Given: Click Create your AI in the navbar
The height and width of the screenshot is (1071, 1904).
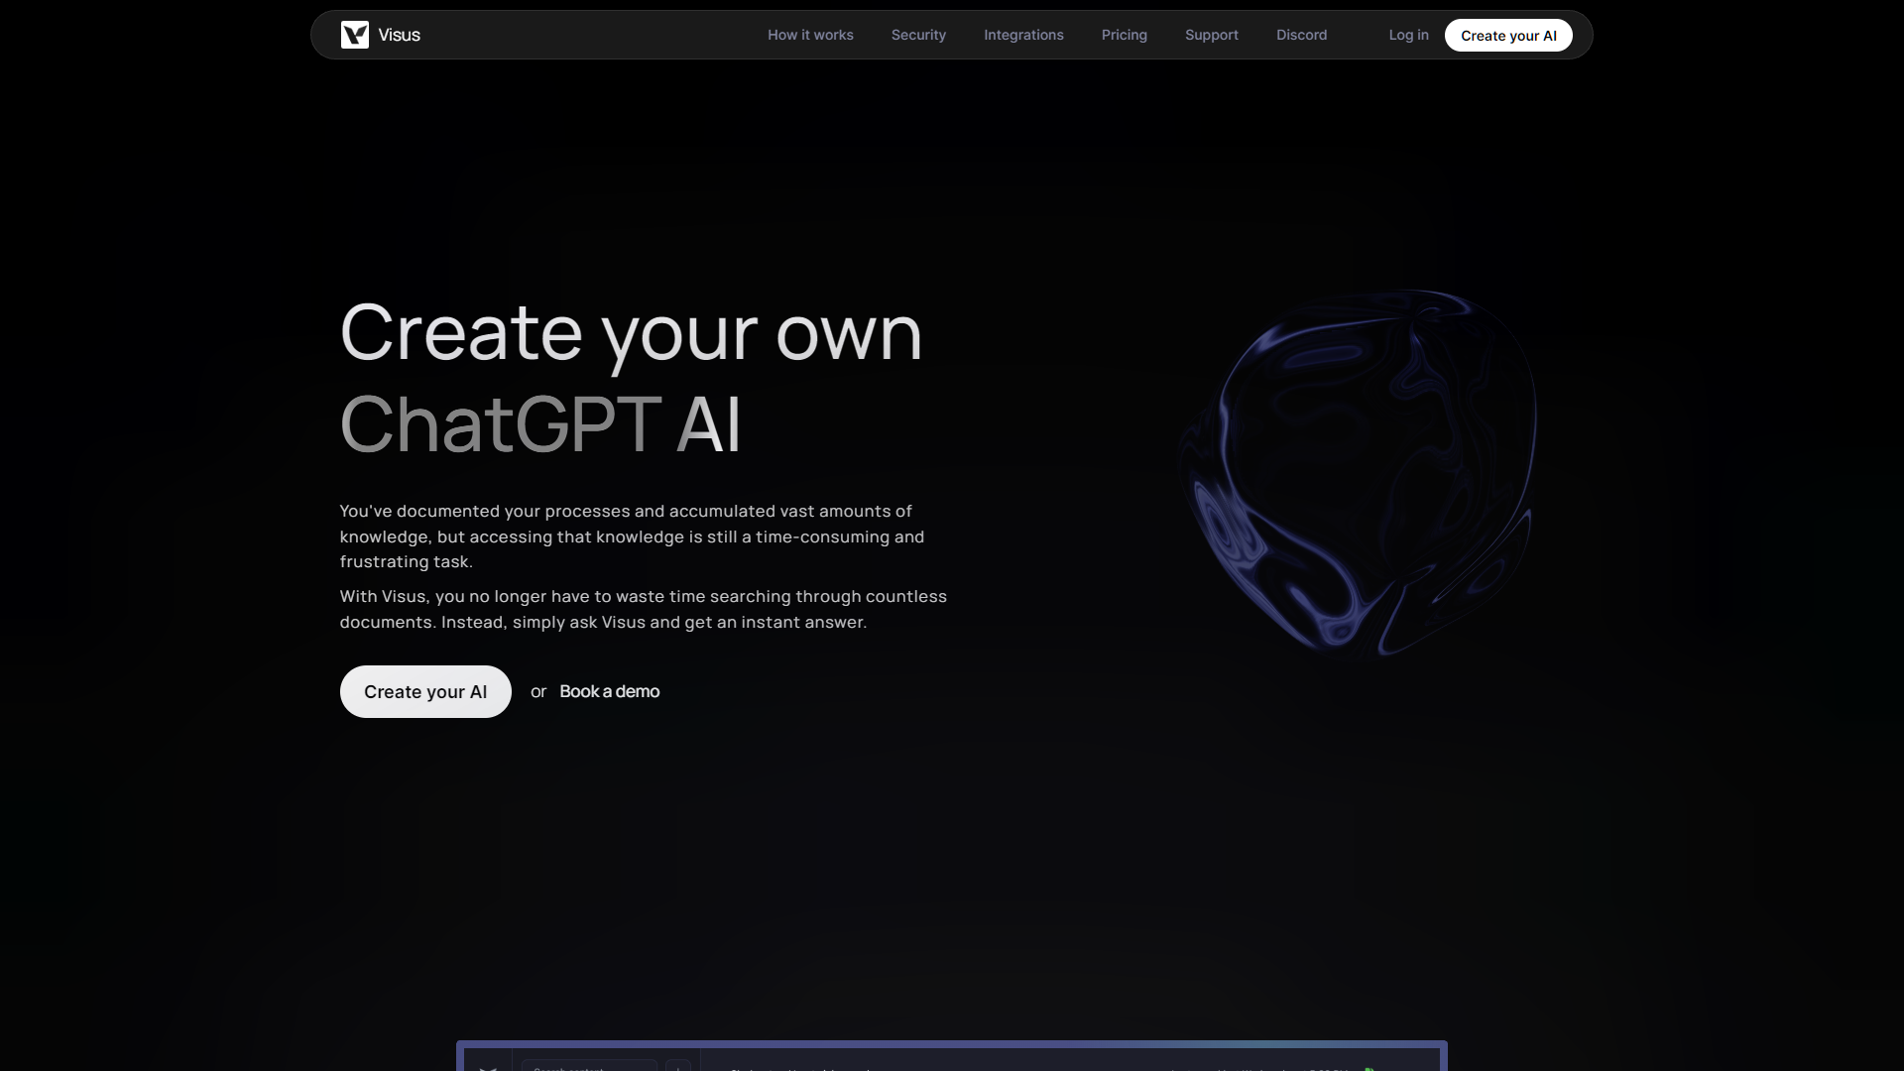Looking at the screenshot, I should point(1508,35).
